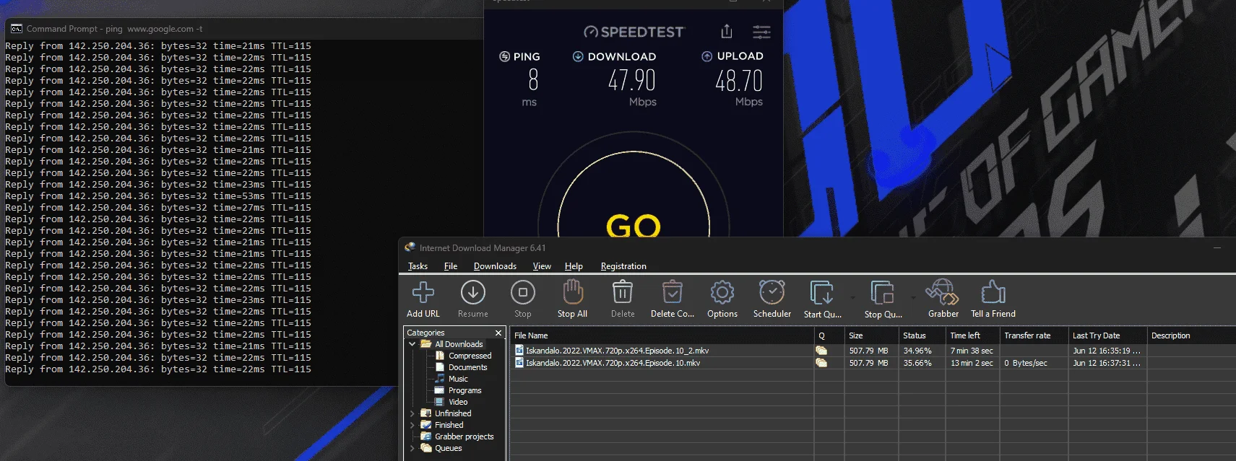The image size is (1236, 461).
Task: Select the Documents category
Action: tap(467, 367)
